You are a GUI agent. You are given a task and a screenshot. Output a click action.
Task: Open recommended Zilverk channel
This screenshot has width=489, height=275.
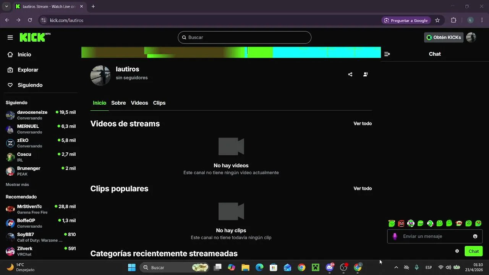[x=41, y=251]
